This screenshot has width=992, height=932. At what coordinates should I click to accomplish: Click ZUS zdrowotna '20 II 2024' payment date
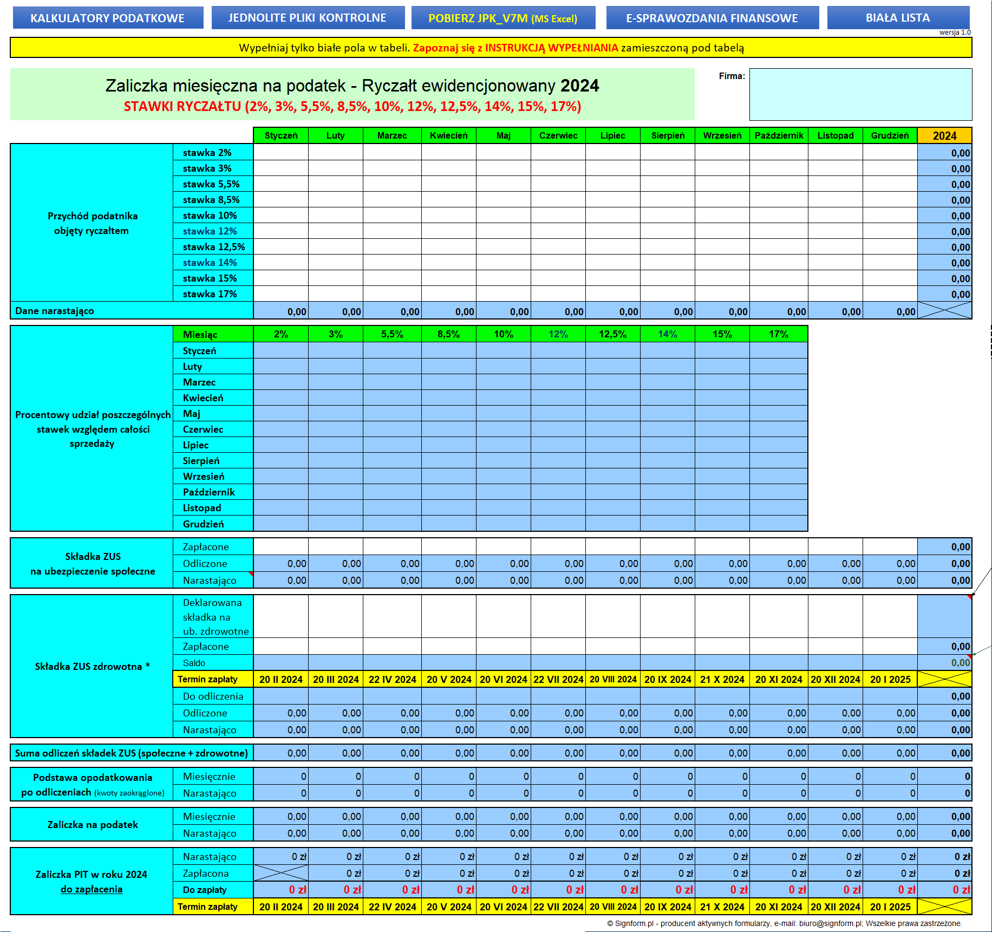(281, 679)
